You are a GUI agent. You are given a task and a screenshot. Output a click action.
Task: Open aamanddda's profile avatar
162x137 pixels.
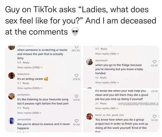coord(12,121)
